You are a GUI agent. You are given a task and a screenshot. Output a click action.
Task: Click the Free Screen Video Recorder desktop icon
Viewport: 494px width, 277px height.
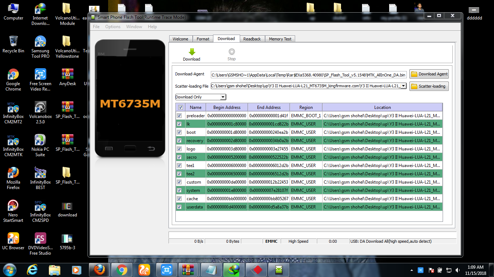pyautogui.click(x=41, y=80)
